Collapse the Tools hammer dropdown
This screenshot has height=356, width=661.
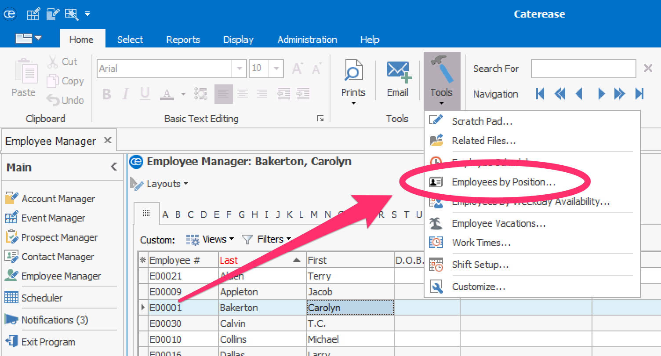442,81
